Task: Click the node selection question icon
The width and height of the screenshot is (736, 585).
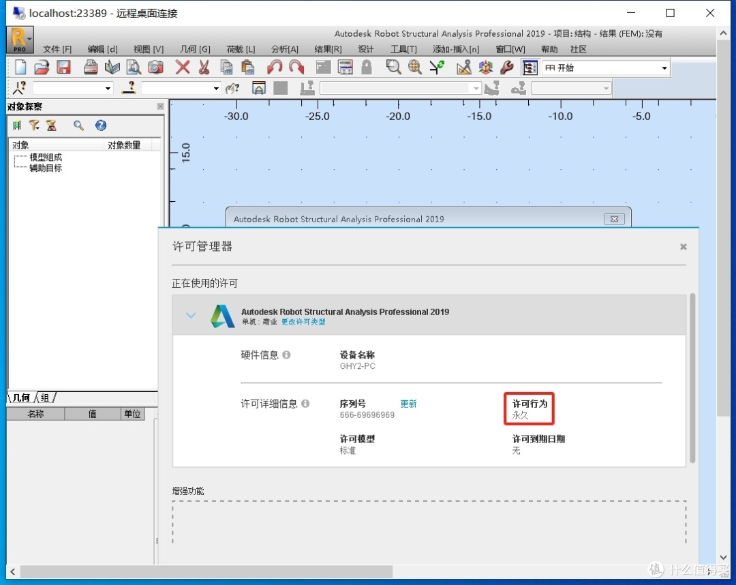Action: click(x=20, y=88)
